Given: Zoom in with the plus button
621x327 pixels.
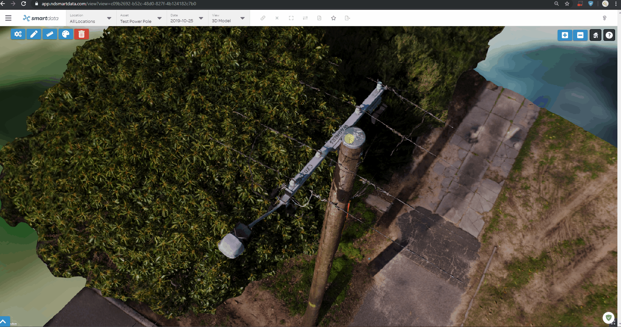Looking at the screenshot, I should point(564,35).
